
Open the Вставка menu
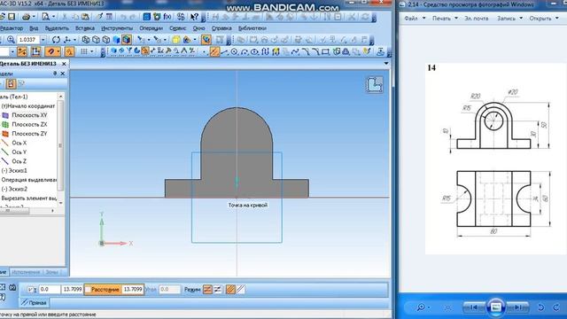coord(85,28)
